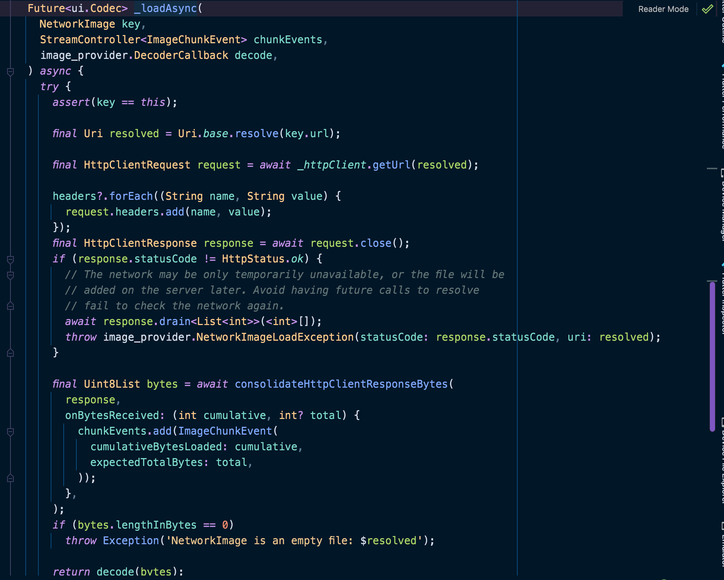Click the highlighted _loadAsync function name
The height and width of the screenshot is (580, 724).
coord(165,8)
